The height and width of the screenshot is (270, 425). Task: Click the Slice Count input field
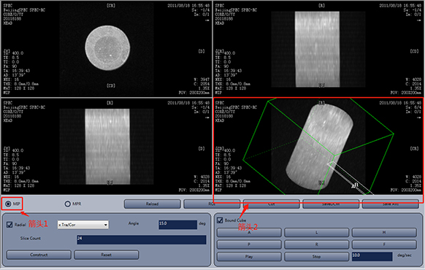pyautogui.click(x=141, y=239)
